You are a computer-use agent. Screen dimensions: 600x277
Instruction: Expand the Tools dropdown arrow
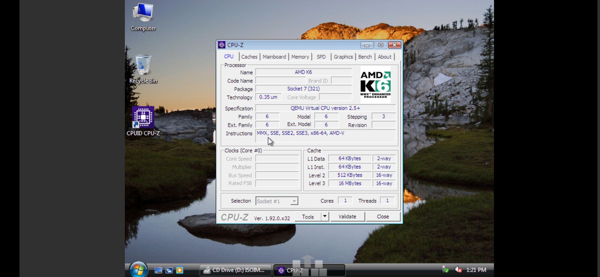(325, 217)
